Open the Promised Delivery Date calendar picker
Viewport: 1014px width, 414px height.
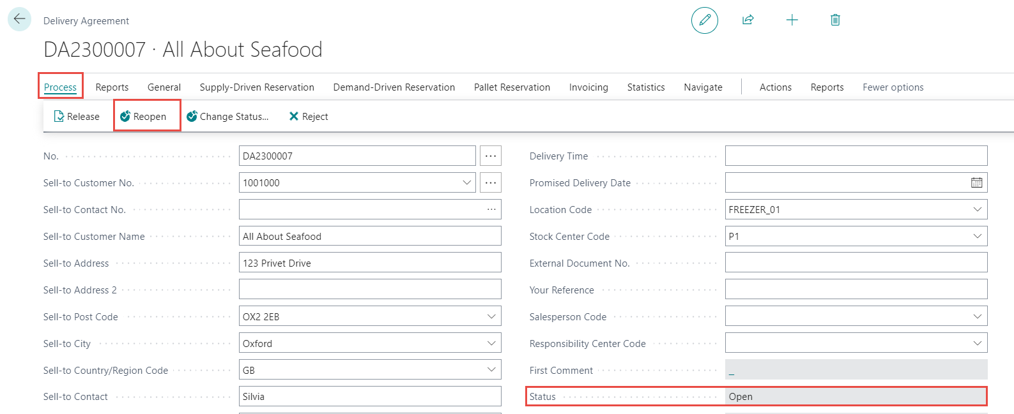click(x=976, y=183)
